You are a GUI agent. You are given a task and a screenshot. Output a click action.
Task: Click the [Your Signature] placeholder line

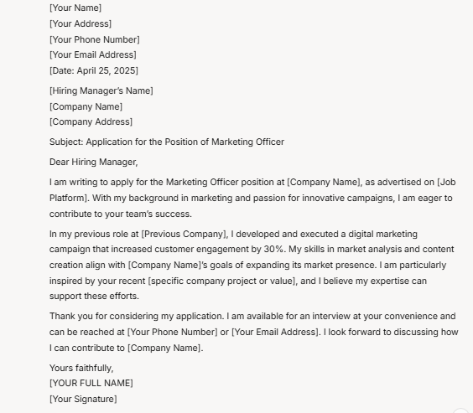point(83,399)
